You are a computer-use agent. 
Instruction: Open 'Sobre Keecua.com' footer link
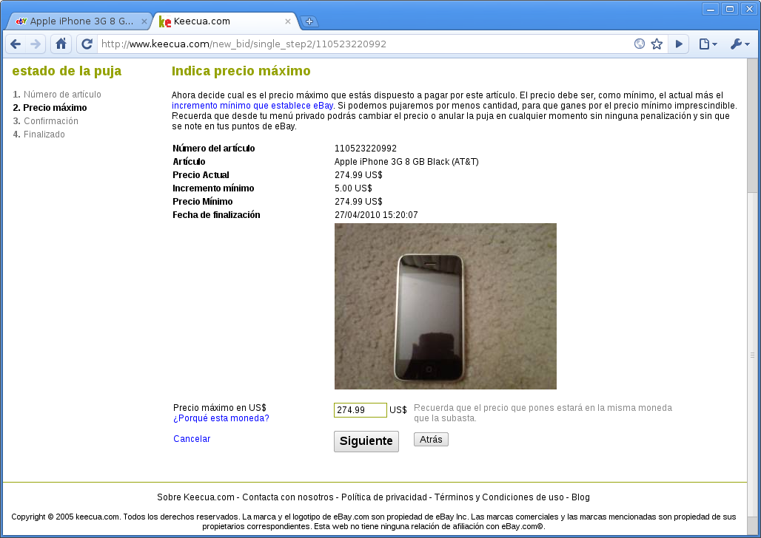click(x=195, y=497)
